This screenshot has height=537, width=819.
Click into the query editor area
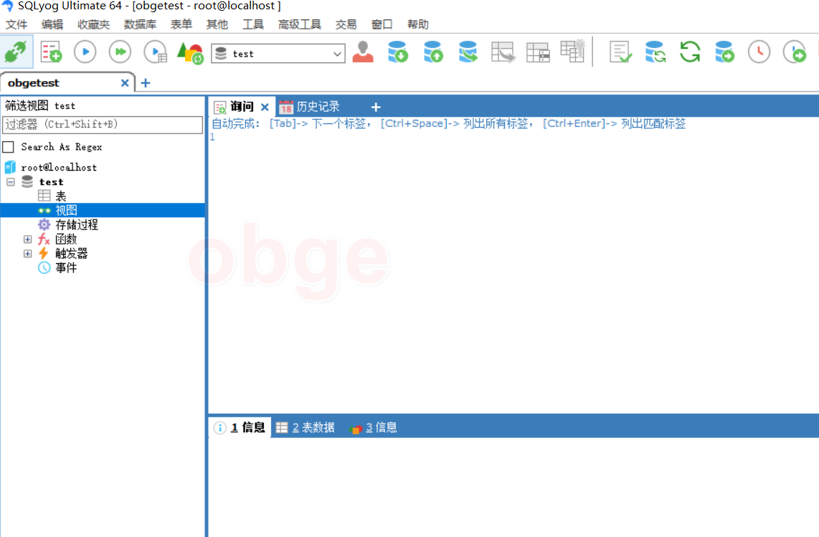tap(513, 272)
